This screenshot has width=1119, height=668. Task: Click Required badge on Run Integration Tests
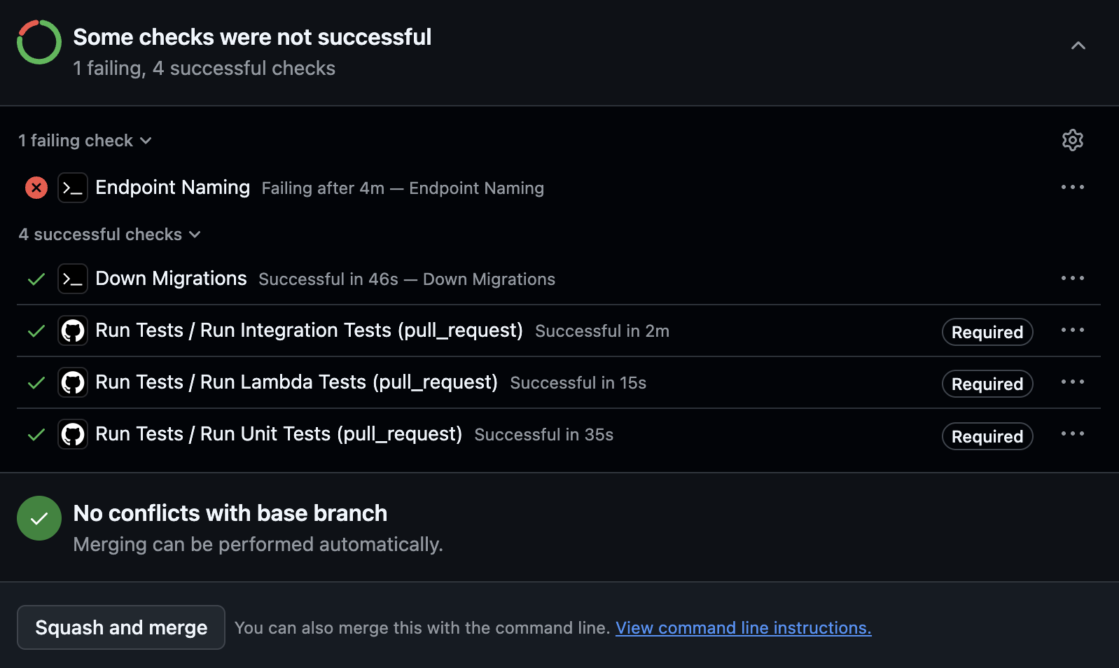[x=987, y=332]
